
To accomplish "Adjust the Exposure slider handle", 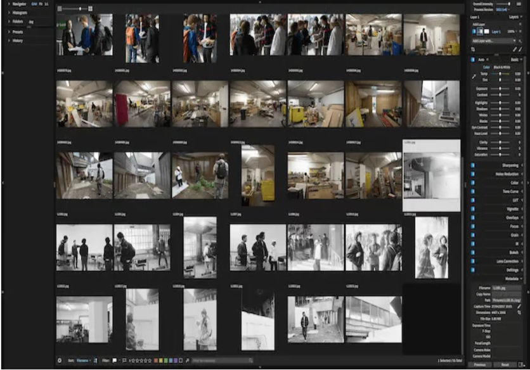I will [x=500, y=89].
